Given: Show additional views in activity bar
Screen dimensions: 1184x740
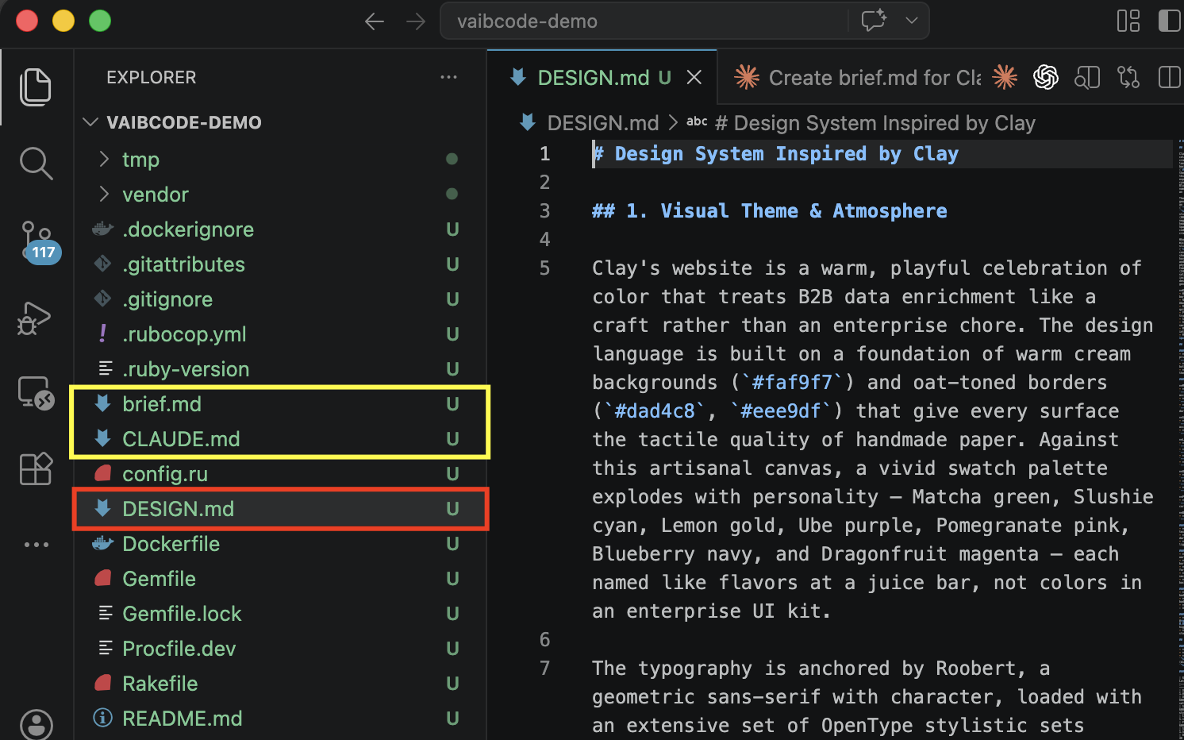Looking at the screenshot, I should coord(36,545).
